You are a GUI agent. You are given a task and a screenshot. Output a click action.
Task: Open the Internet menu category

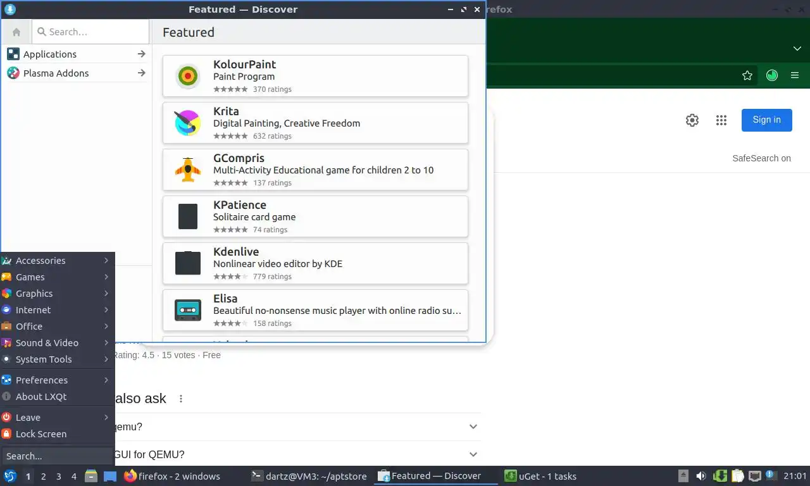(57, 310)
